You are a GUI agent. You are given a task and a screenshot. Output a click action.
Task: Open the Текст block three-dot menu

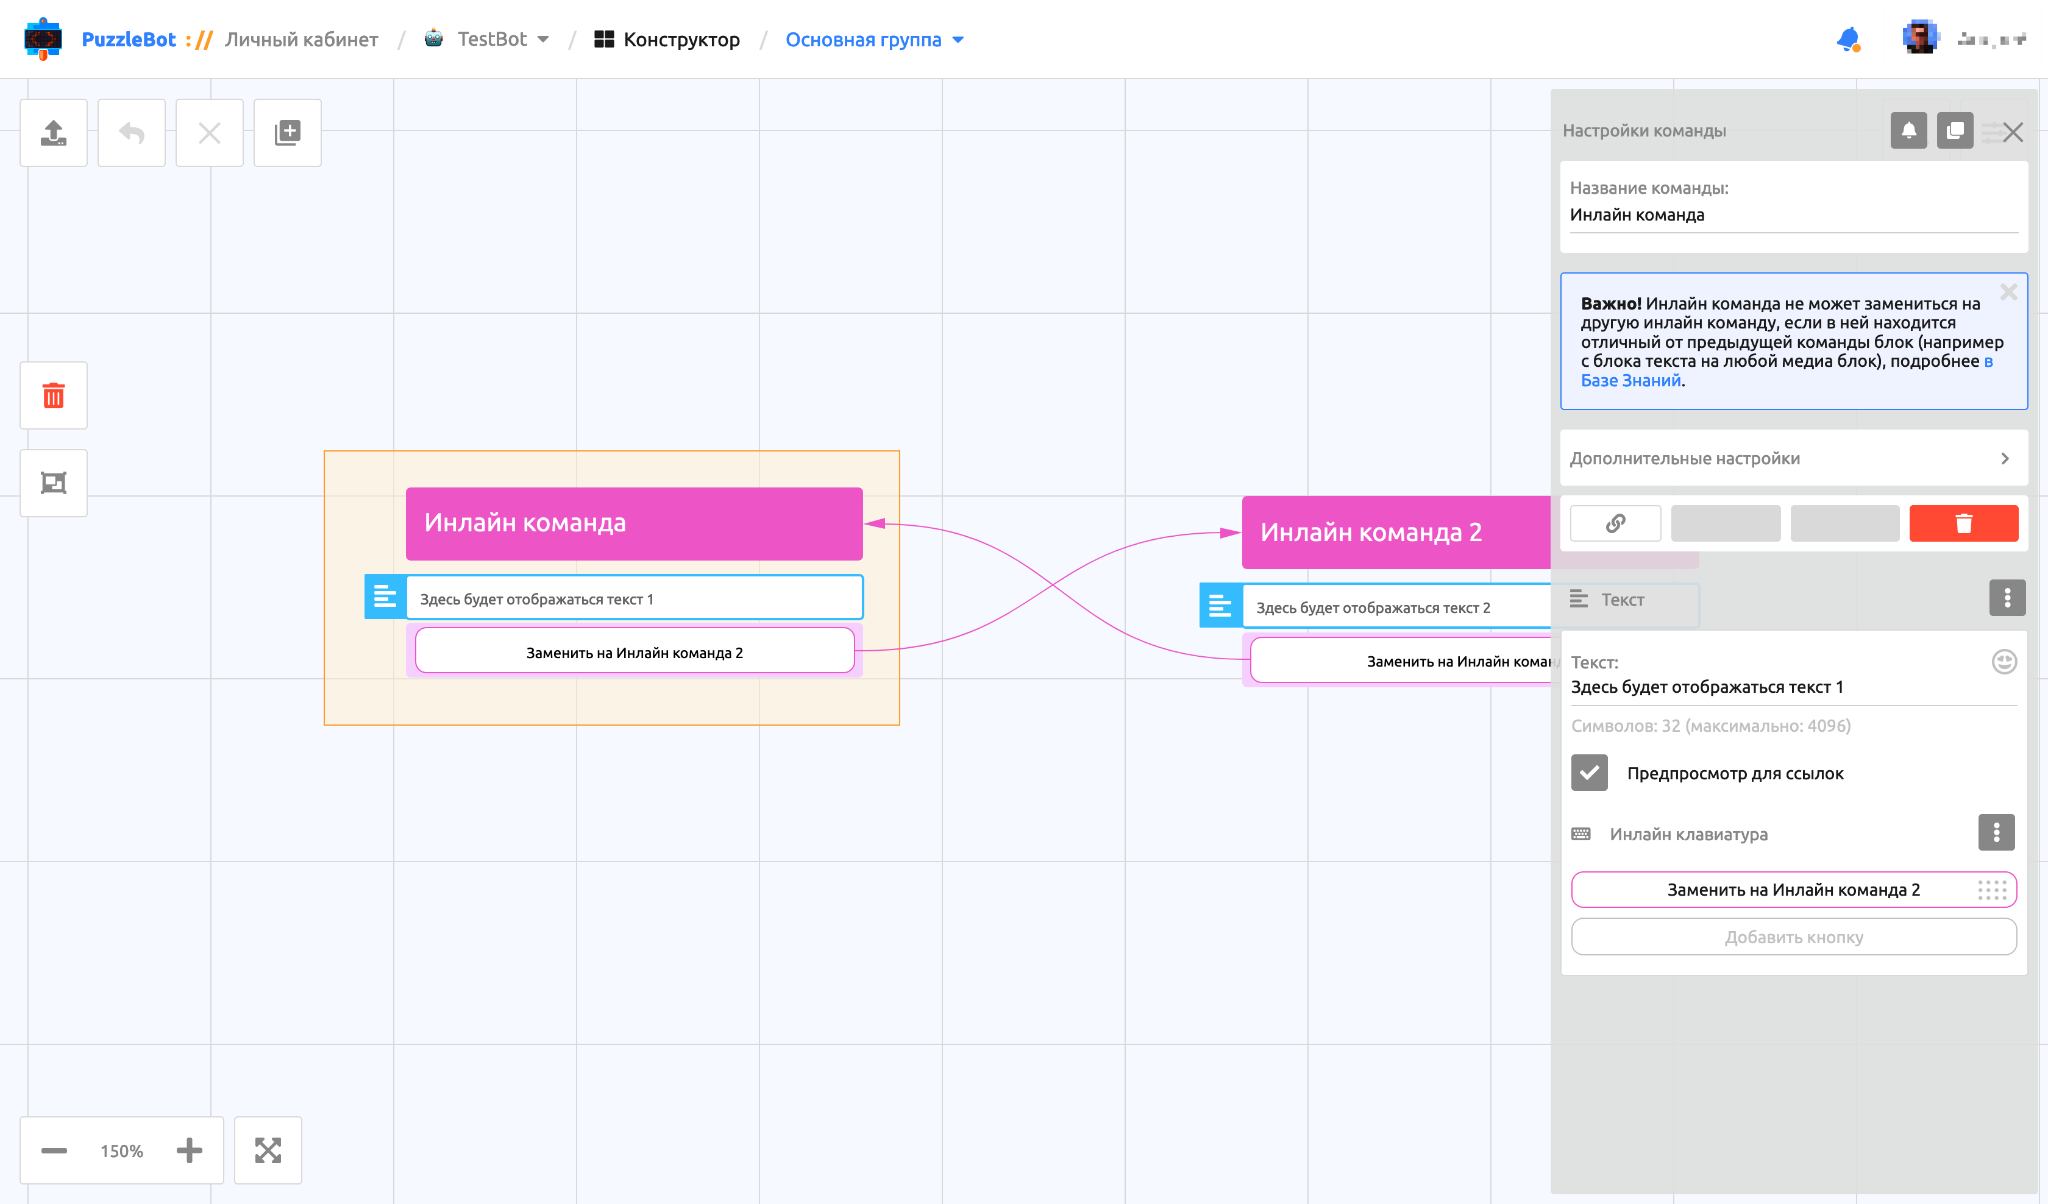(x=2007, y=598)
